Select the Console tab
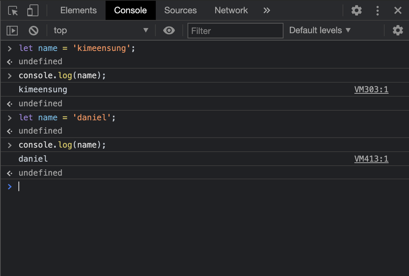409x276 pixels. pos(130,10)
